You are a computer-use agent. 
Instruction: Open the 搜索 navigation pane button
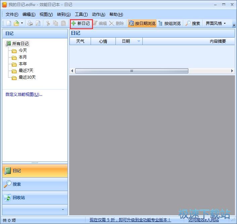click(35, 184)
